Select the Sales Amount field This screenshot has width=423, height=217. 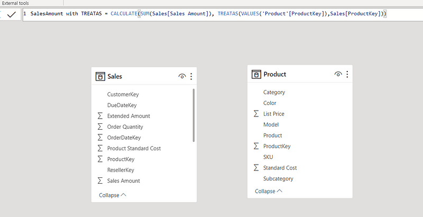pyautogui.click(x=123, y=181)
